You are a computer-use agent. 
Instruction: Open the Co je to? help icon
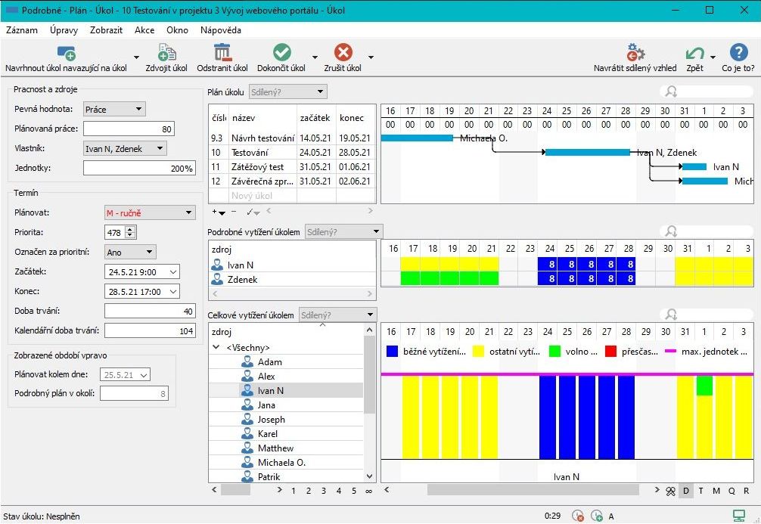[x=738, y=52]
